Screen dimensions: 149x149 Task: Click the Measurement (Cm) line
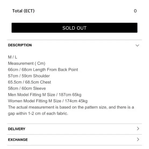27,63
